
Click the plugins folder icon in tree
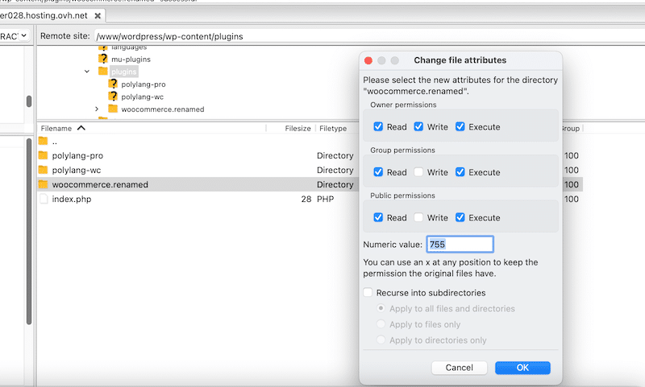coord(102,72)
